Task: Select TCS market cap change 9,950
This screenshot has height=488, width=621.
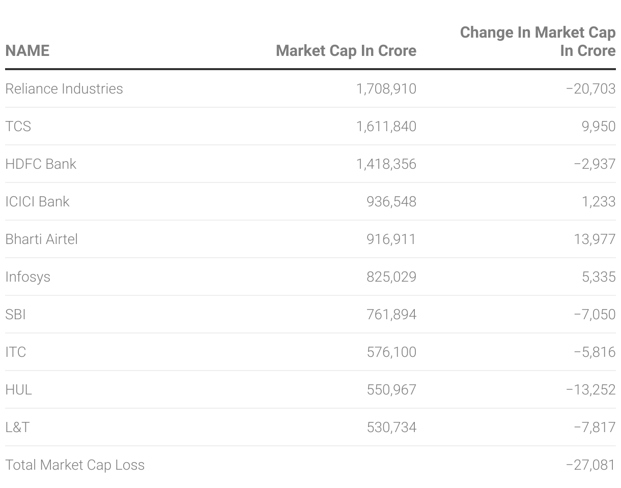Action: tap(599, 127)
